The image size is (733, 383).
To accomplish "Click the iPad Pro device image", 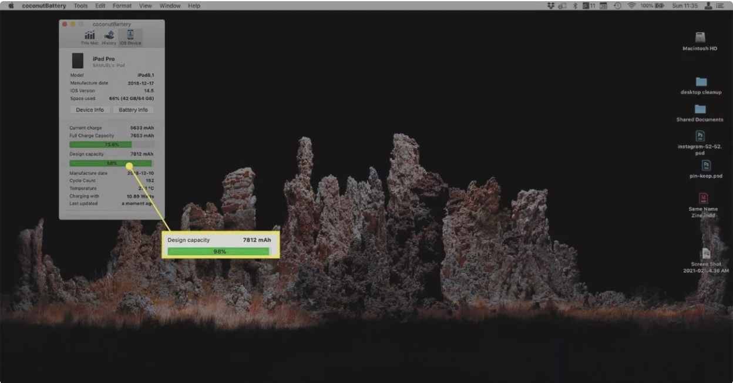I will pos(78,61).
